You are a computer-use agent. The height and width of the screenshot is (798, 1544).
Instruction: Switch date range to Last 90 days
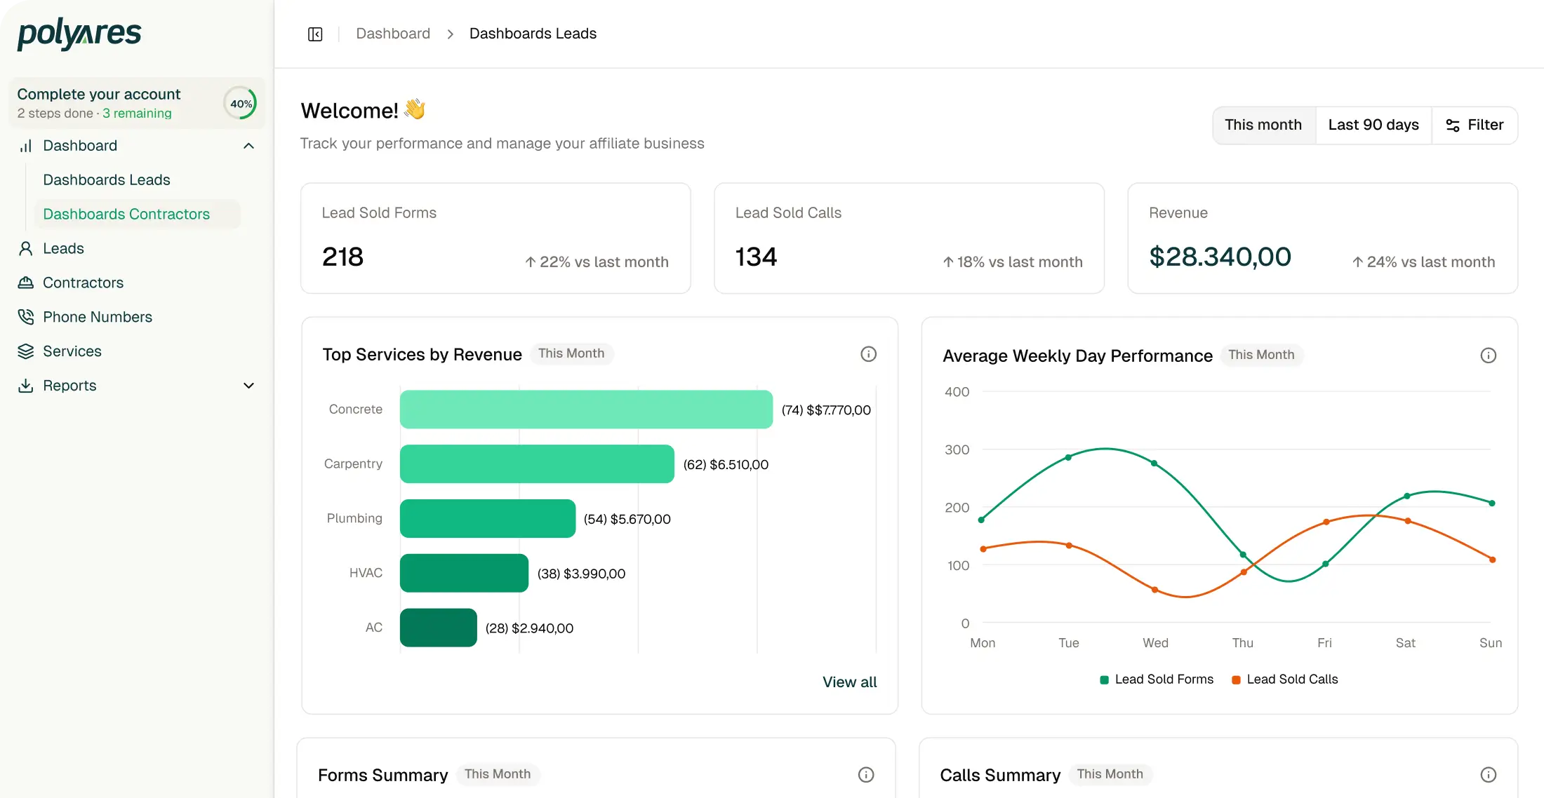1373,125
